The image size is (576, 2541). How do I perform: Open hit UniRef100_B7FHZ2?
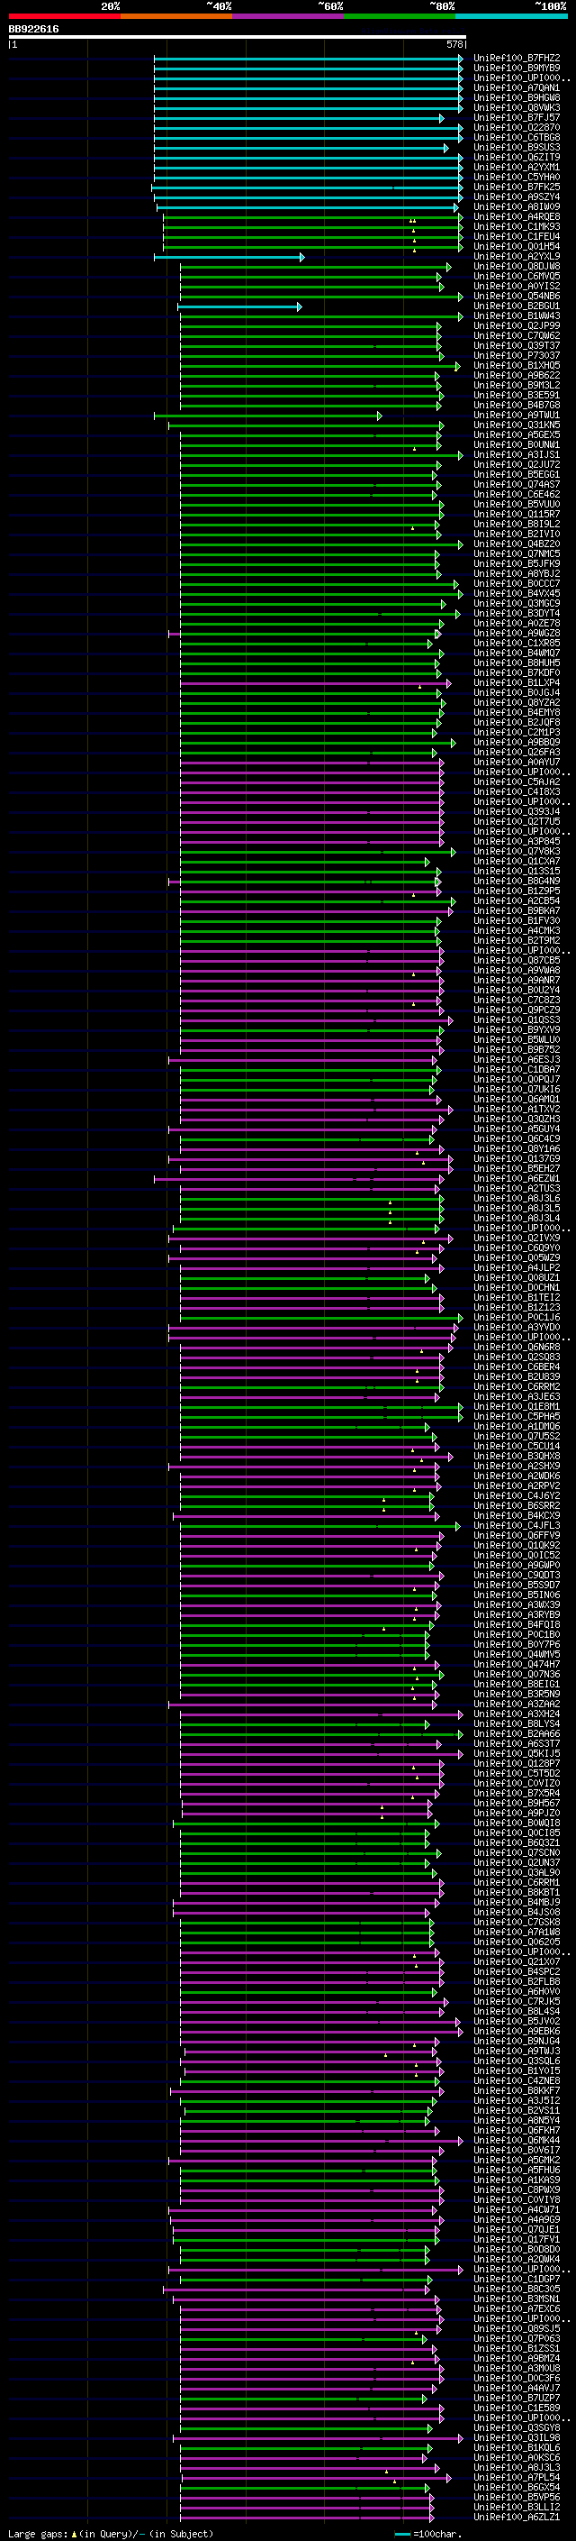(x=517, y=59)
